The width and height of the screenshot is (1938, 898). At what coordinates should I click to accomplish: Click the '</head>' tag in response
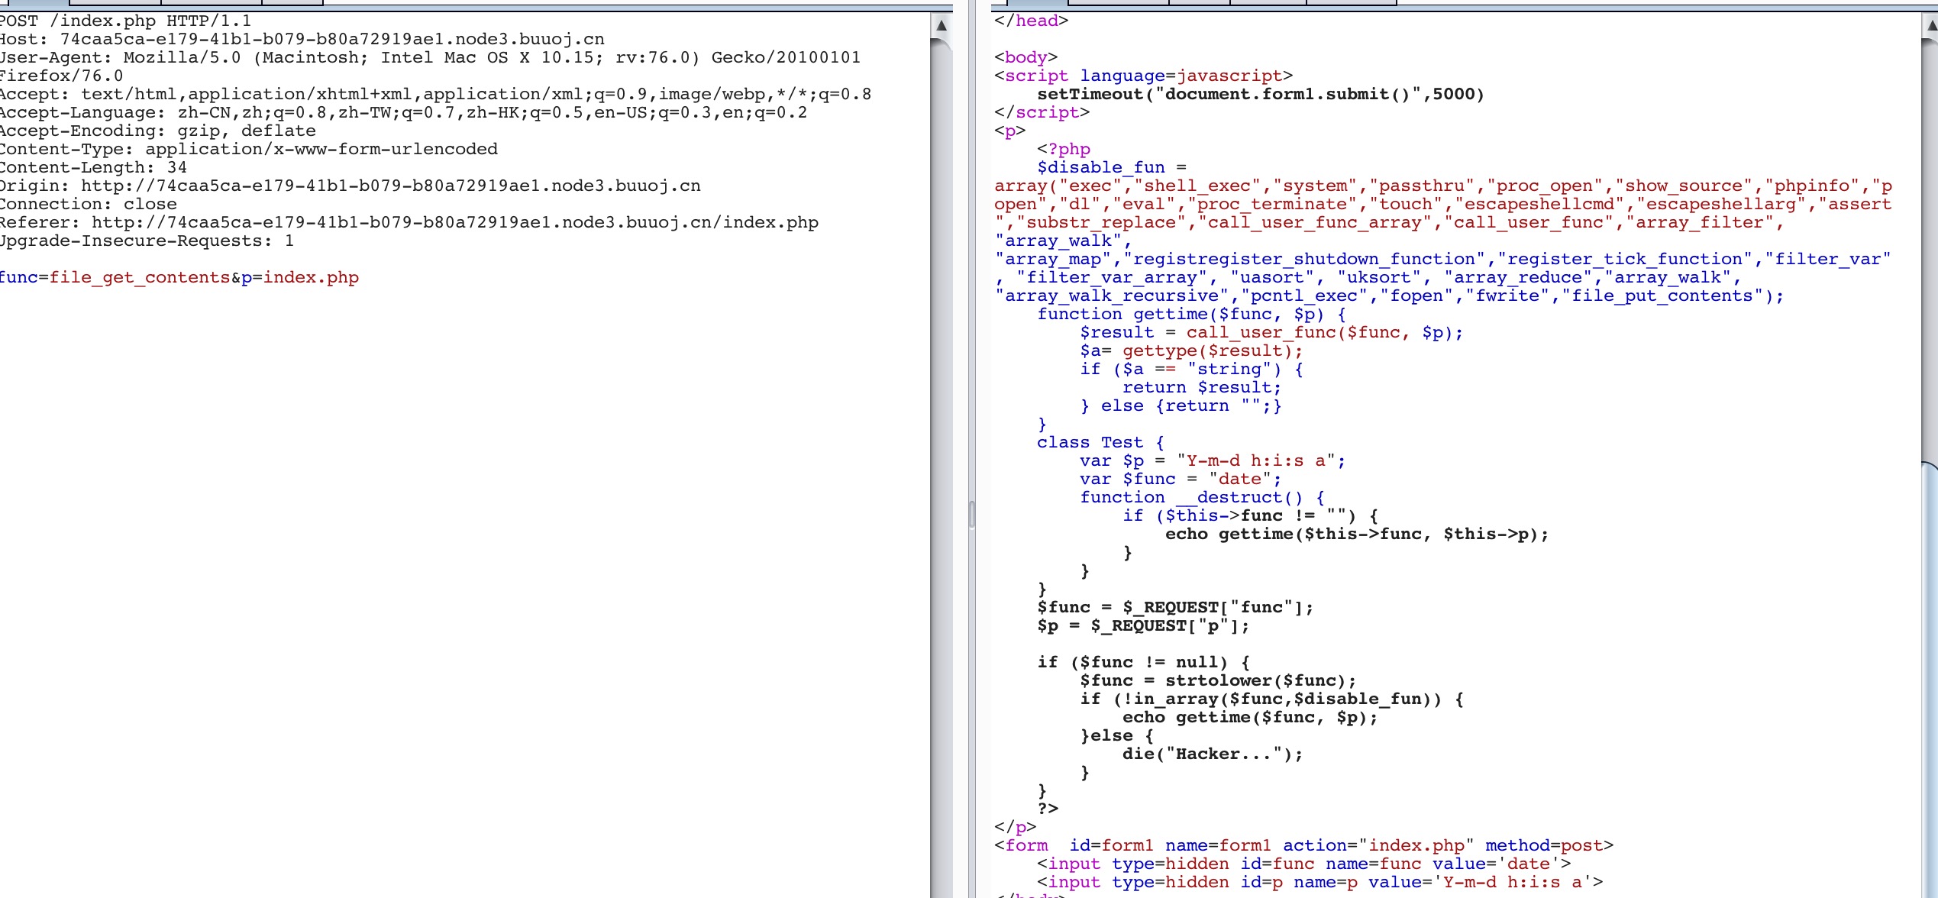click(x=1032, y=21)
